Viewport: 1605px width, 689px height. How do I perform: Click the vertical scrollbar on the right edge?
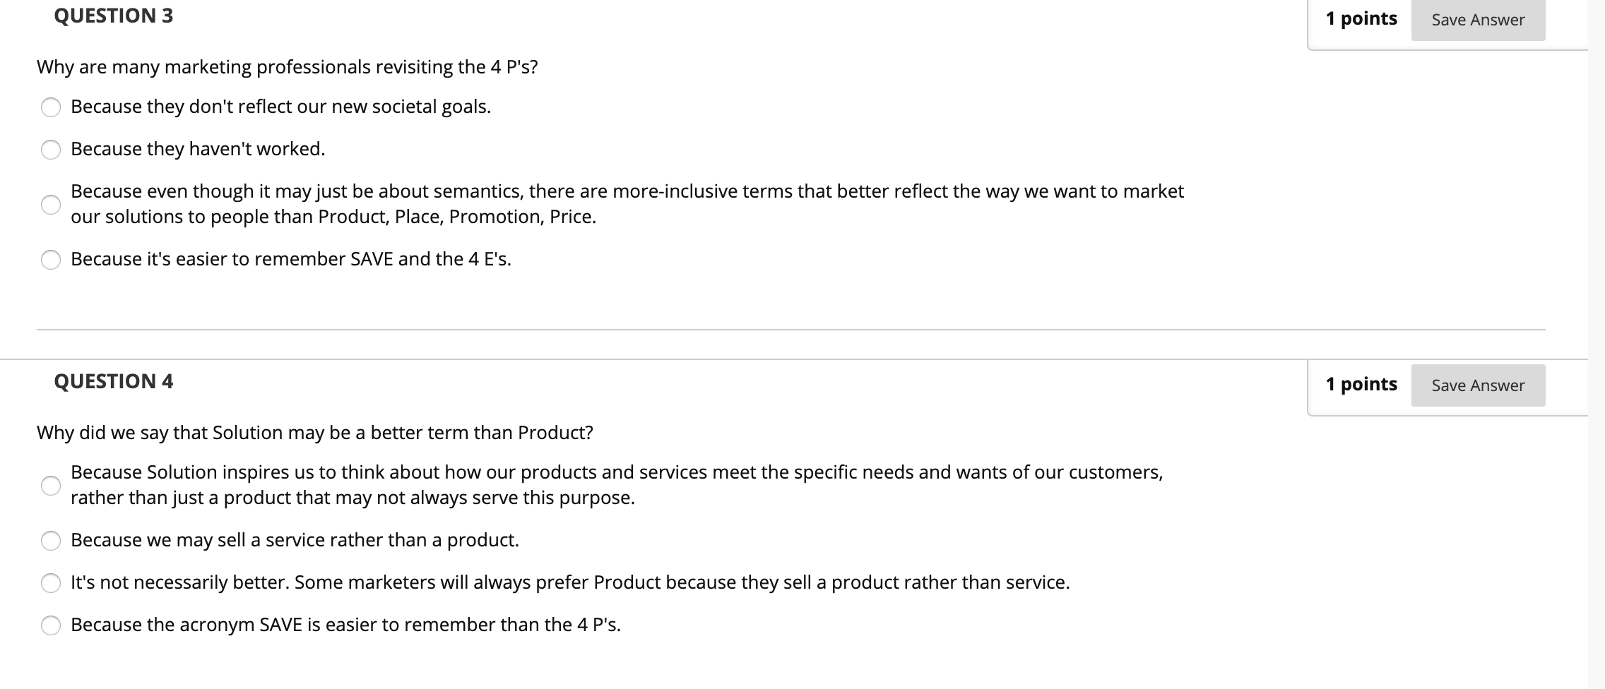click(1596, 344)
